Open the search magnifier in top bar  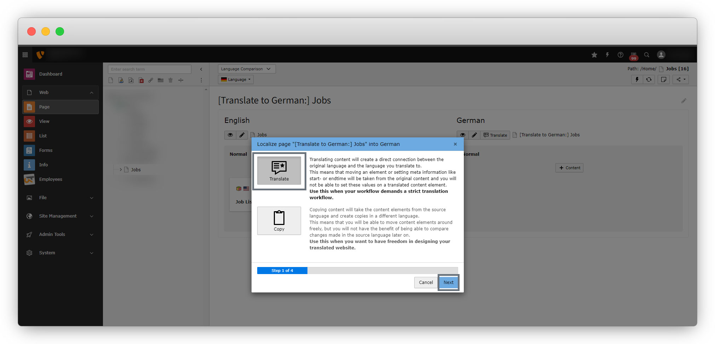[x=647, y=55]
